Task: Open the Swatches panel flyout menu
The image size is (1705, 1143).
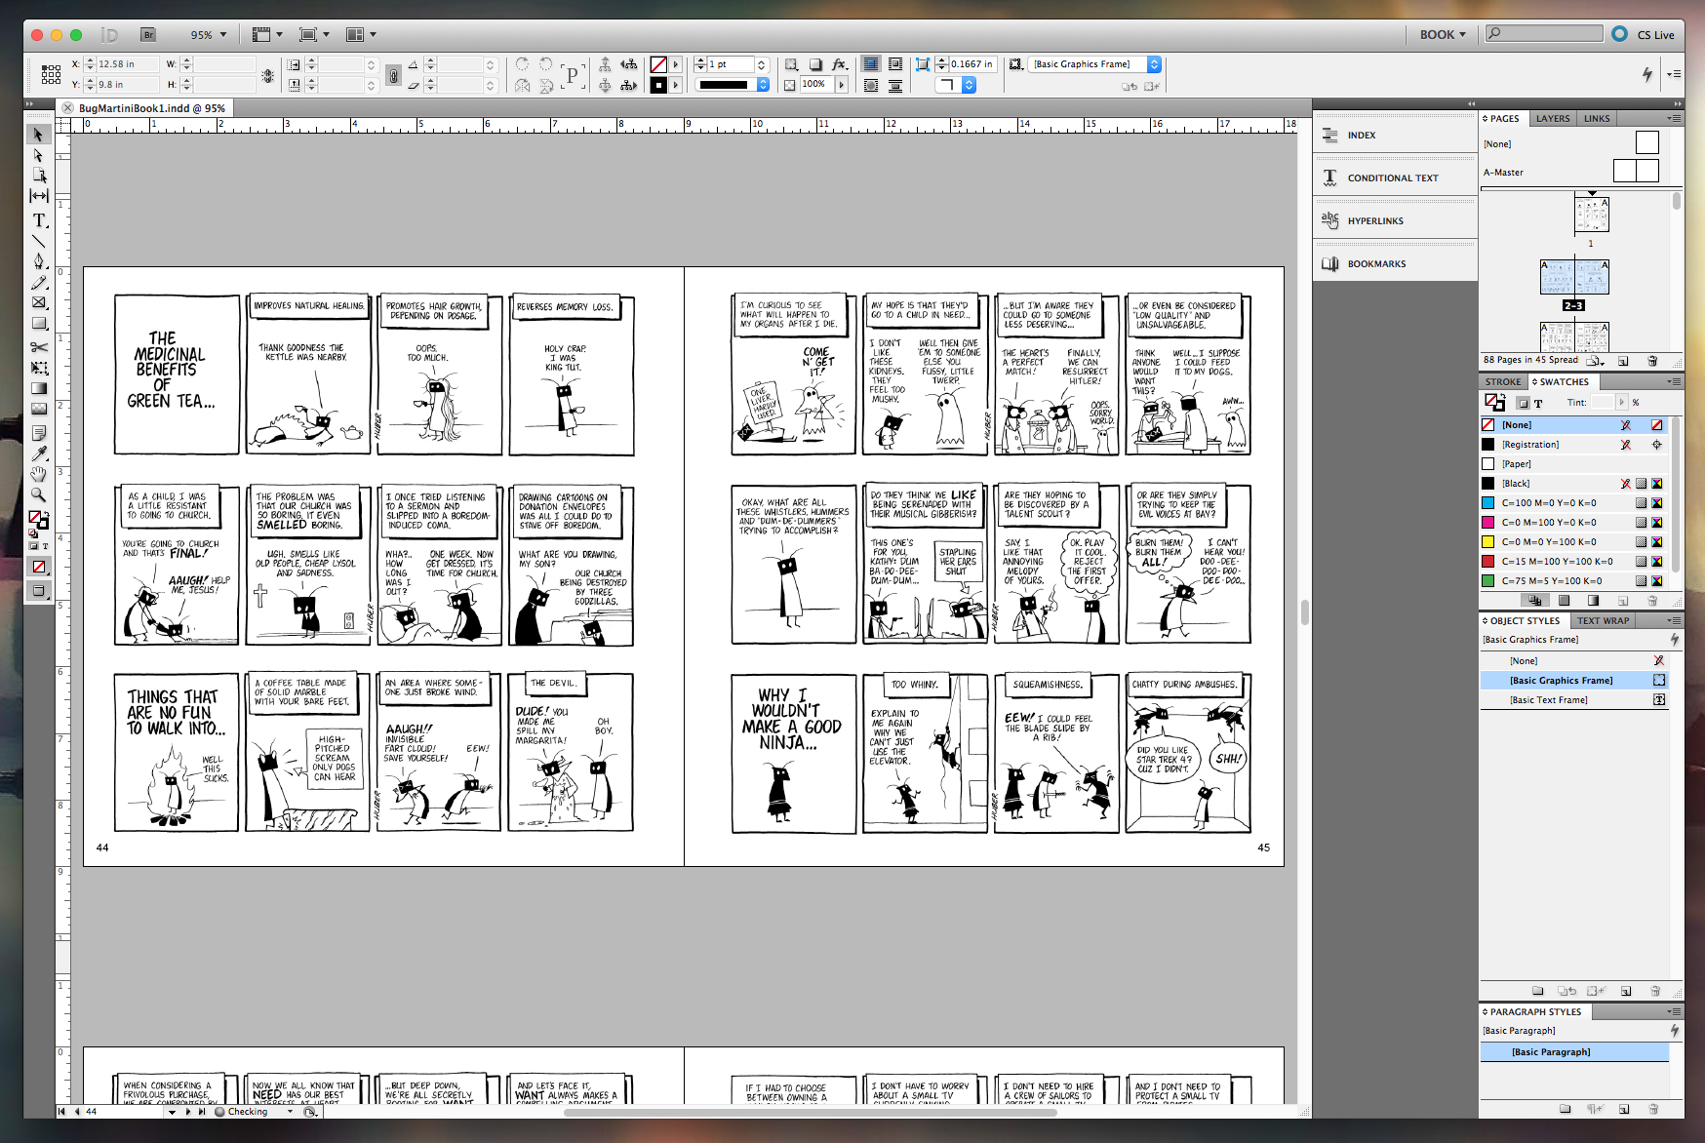Action: 1674,381
